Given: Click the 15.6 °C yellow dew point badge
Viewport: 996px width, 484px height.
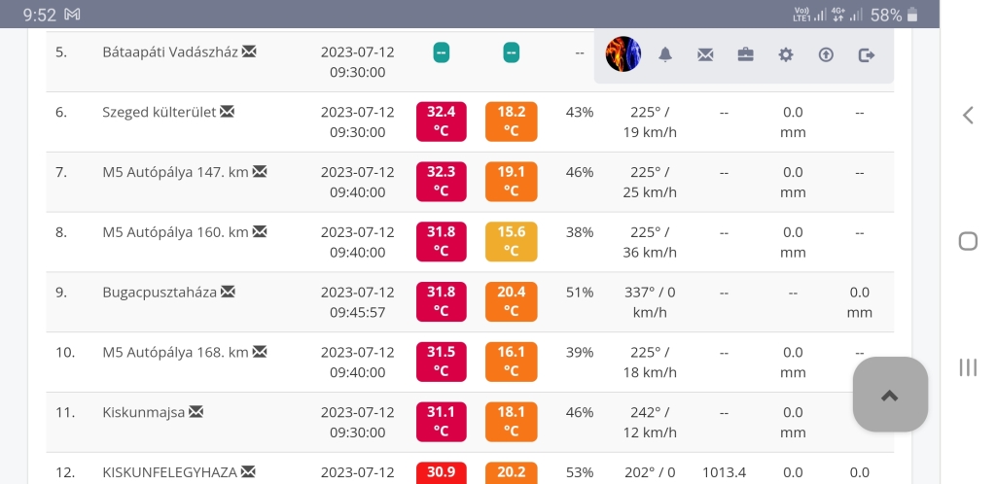Looking at the screenshot, I should [x=511, y=242].
